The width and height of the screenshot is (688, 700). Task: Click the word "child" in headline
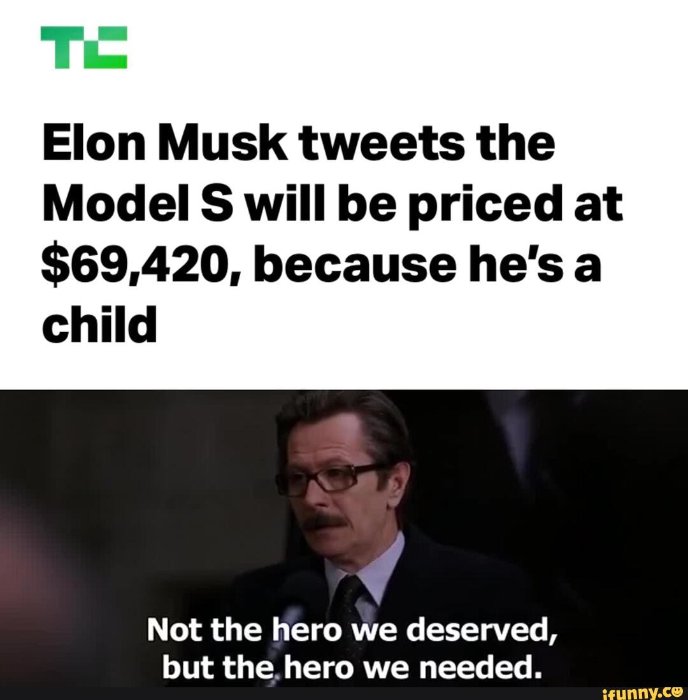pos(99,324)
